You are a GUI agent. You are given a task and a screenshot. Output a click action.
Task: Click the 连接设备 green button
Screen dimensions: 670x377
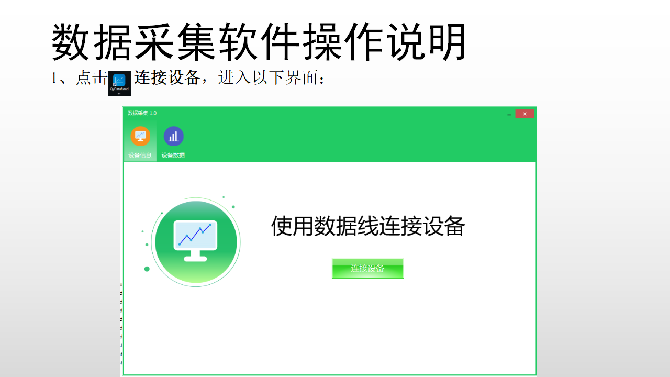[x=367, y=268]
